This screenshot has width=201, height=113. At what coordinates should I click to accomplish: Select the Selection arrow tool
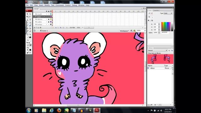pos(27,14)
